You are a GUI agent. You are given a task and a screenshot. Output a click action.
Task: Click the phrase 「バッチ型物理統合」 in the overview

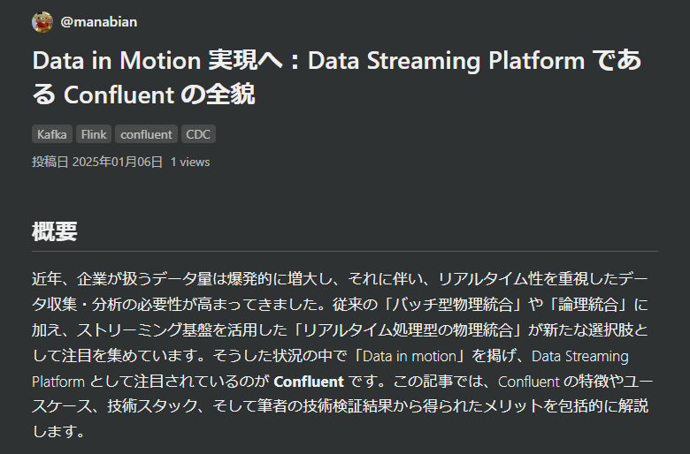coord(451,305)
